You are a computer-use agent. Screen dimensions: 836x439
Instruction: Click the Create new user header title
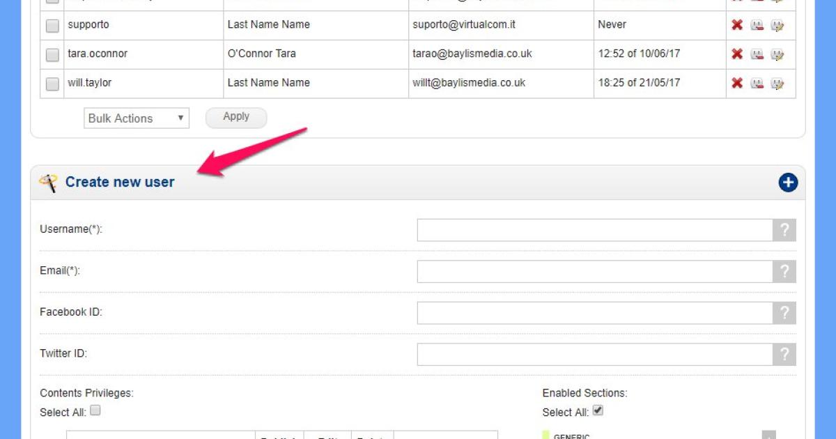tap(120, 183)
